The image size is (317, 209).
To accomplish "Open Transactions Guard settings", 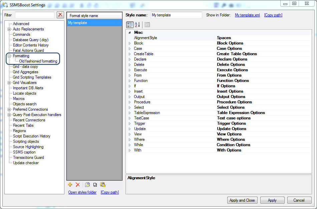I will click(28, 158).
